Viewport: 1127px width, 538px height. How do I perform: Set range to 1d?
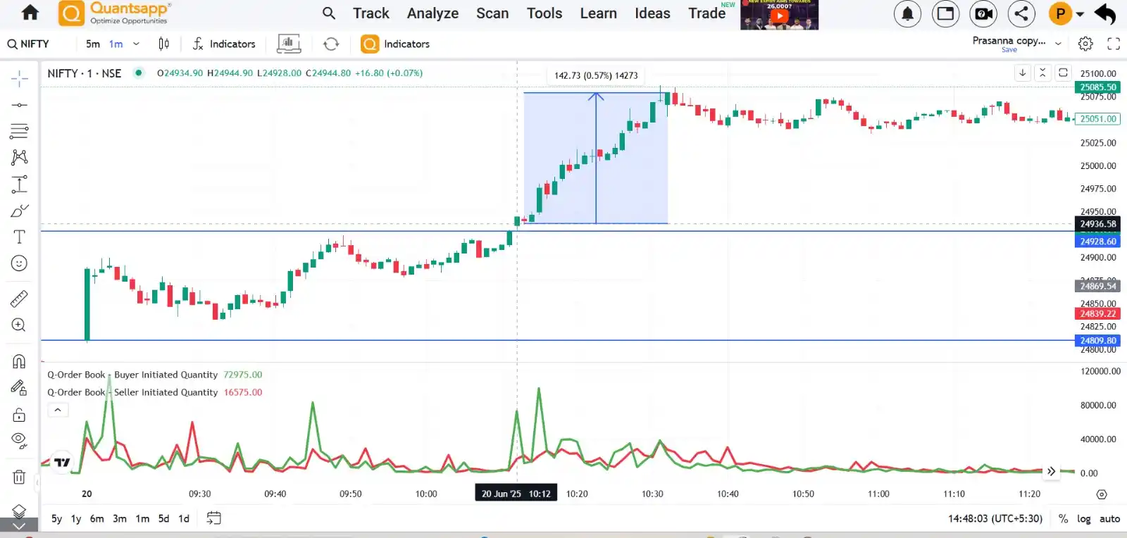[184, 518]
